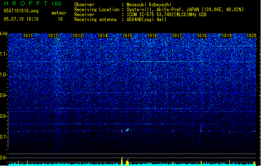This screenshot has height=166, width=261.
Task: Click the Ogata-vill. Akita-Pref. JAPAN location text
Action: click(185, 10)
